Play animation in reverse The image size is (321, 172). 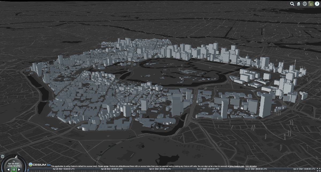click(x=8, y=170)
